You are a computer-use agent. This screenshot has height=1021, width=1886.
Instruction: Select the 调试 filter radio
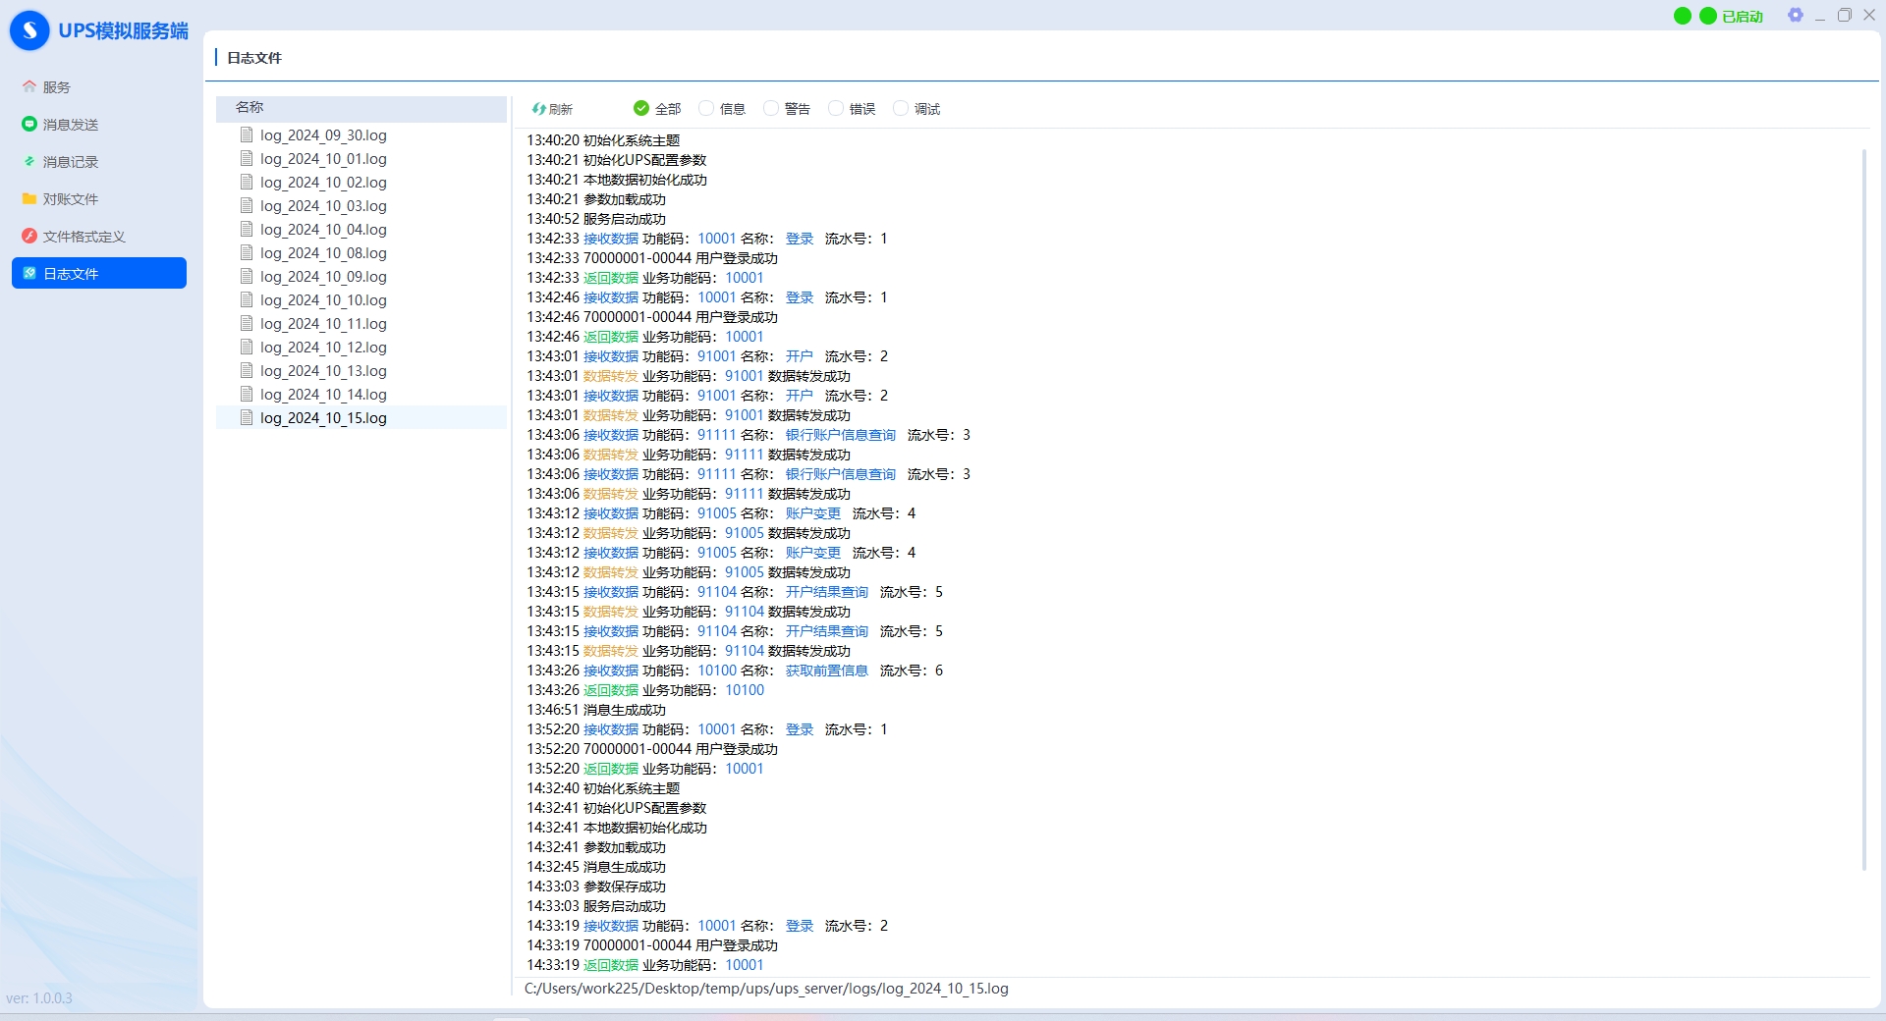916,109
